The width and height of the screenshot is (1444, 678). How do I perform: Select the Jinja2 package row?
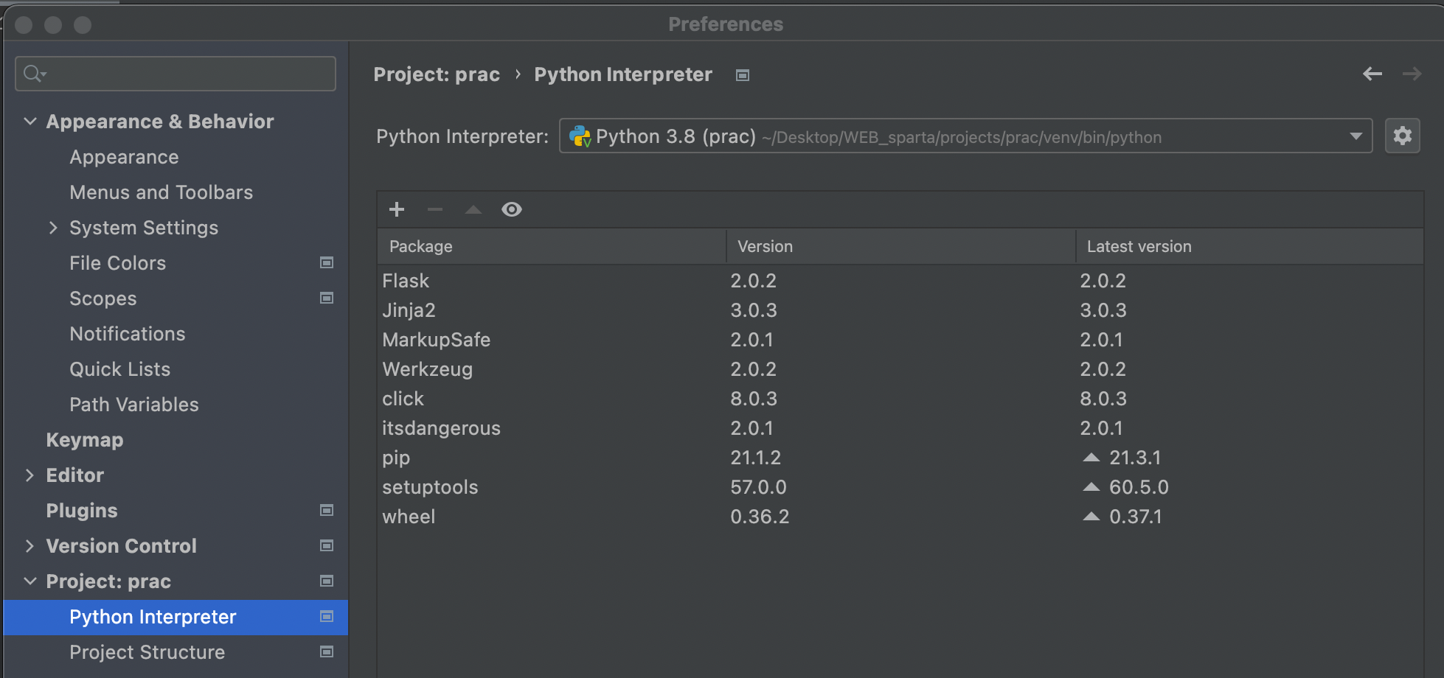tap(900, 310)
